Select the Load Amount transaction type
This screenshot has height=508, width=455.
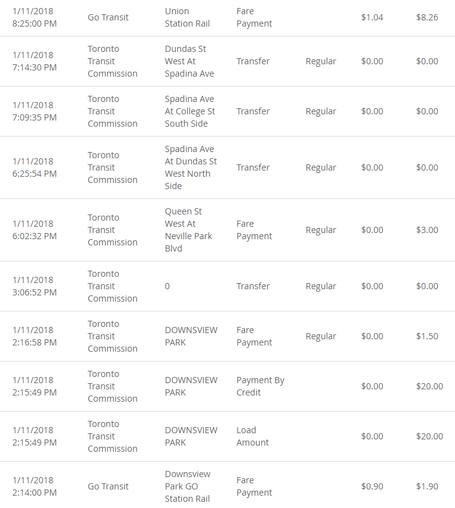tap(253, 436)
